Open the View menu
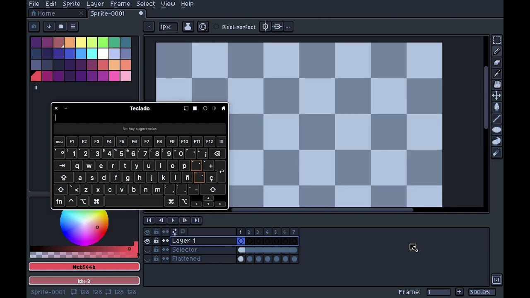Viewport: 530px width, 298px height. click(x=168, y=4)
